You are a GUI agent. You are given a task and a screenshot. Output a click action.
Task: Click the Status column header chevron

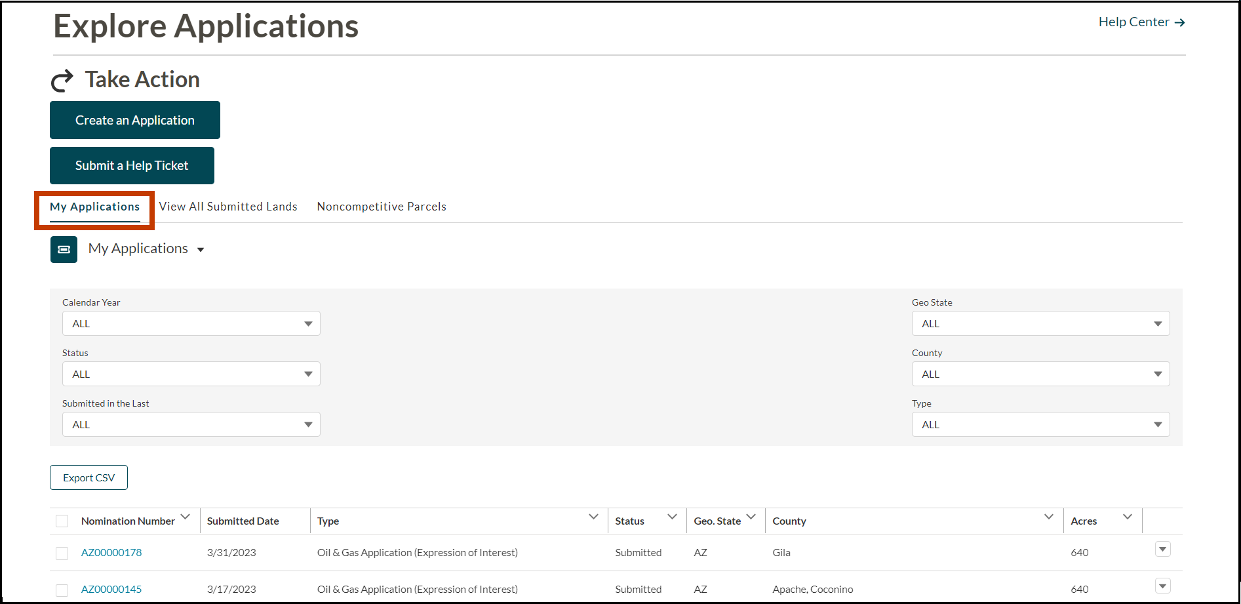[672, 517]
